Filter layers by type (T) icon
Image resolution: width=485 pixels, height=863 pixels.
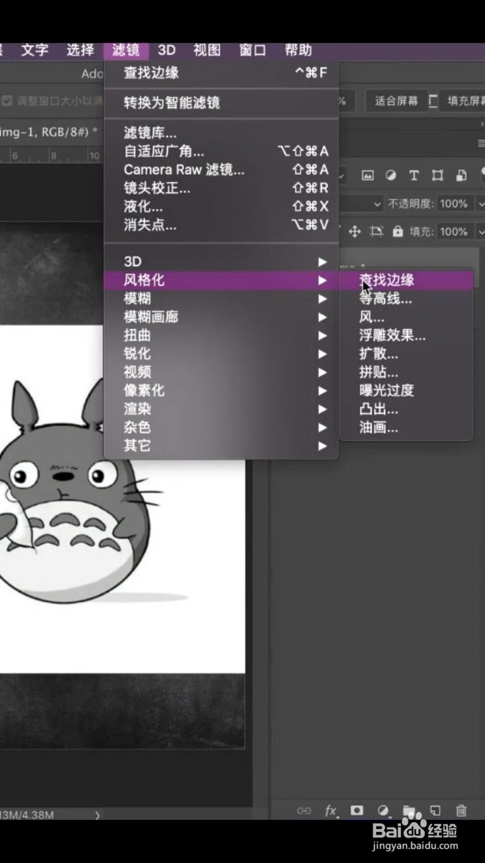[414, 175]
